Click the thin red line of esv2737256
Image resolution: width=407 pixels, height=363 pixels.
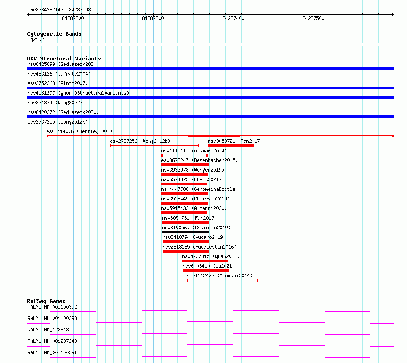click(155, 146)
